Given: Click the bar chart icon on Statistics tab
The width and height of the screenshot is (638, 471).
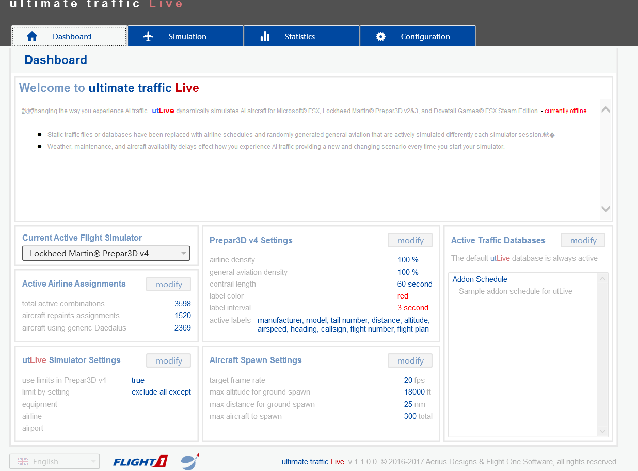Looking at the screenshot, I should (x=265, y=36).
